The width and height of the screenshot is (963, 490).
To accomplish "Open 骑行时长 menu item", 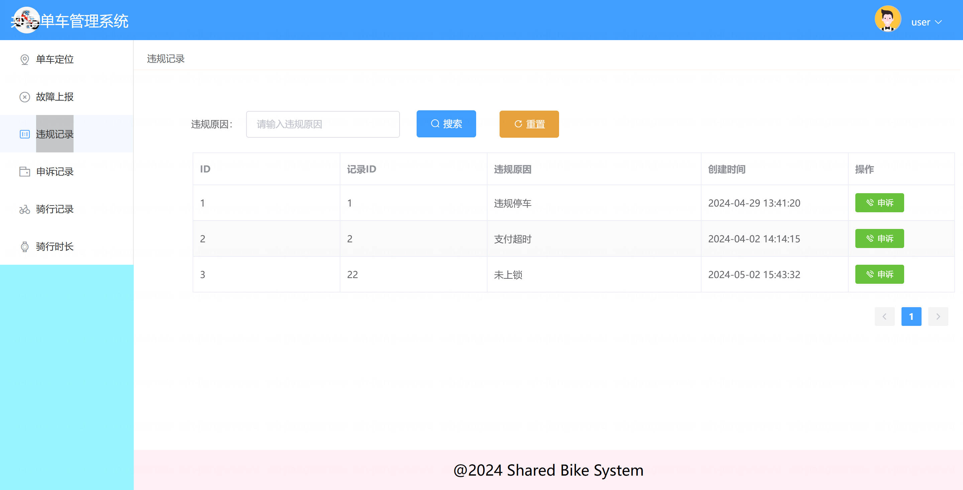I will pos(55,247).
